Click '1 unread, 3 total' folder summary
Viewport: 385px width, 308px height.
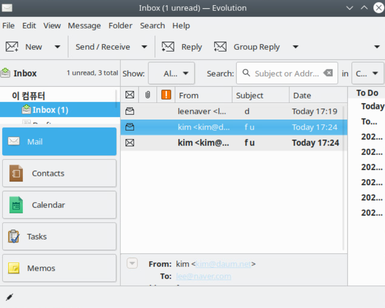point(92,73)
